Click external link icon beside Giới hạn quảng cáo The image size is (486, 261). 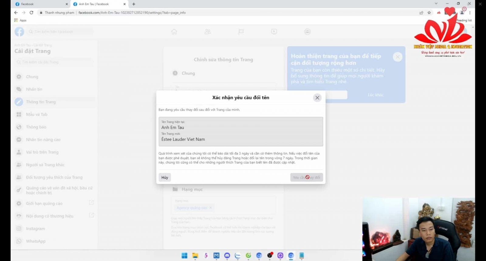point(91,203)
